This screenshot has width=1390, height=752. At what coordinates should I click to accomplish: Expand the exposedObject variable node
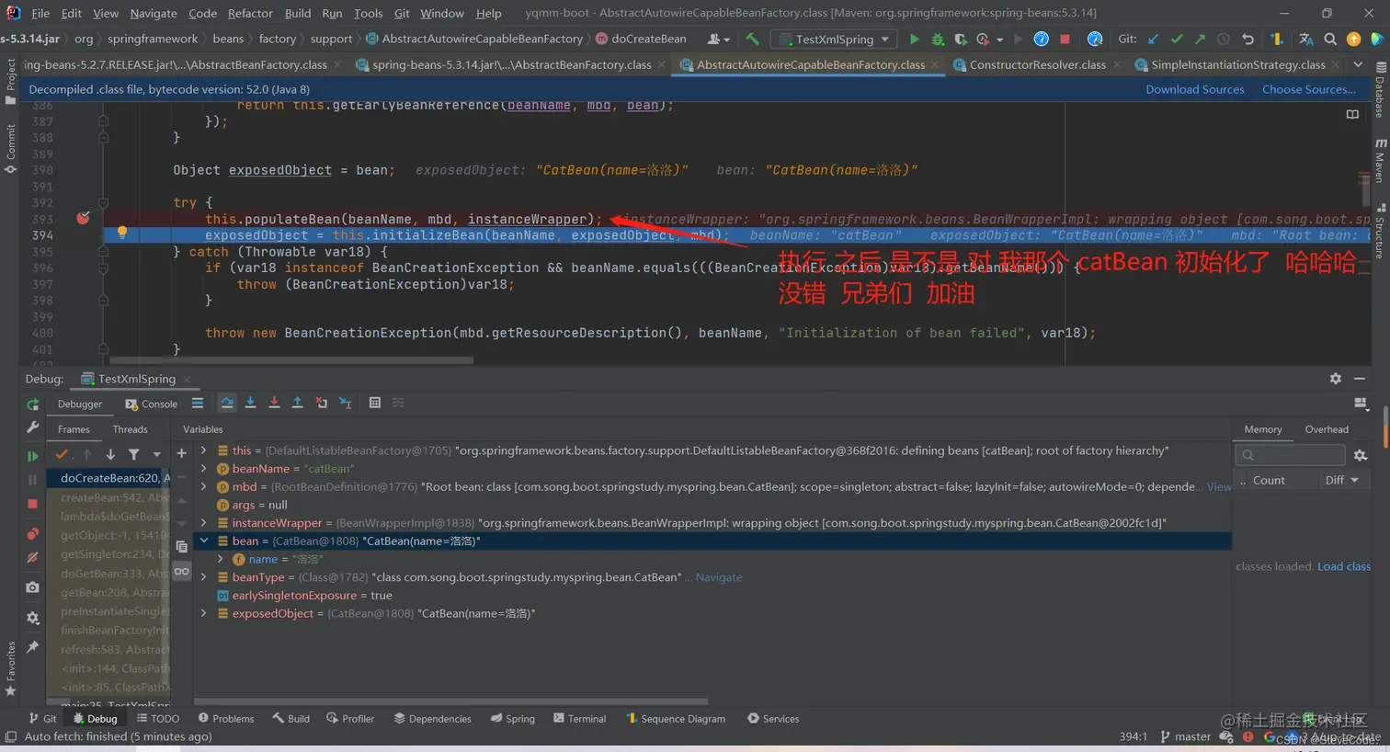click(203, 613)
